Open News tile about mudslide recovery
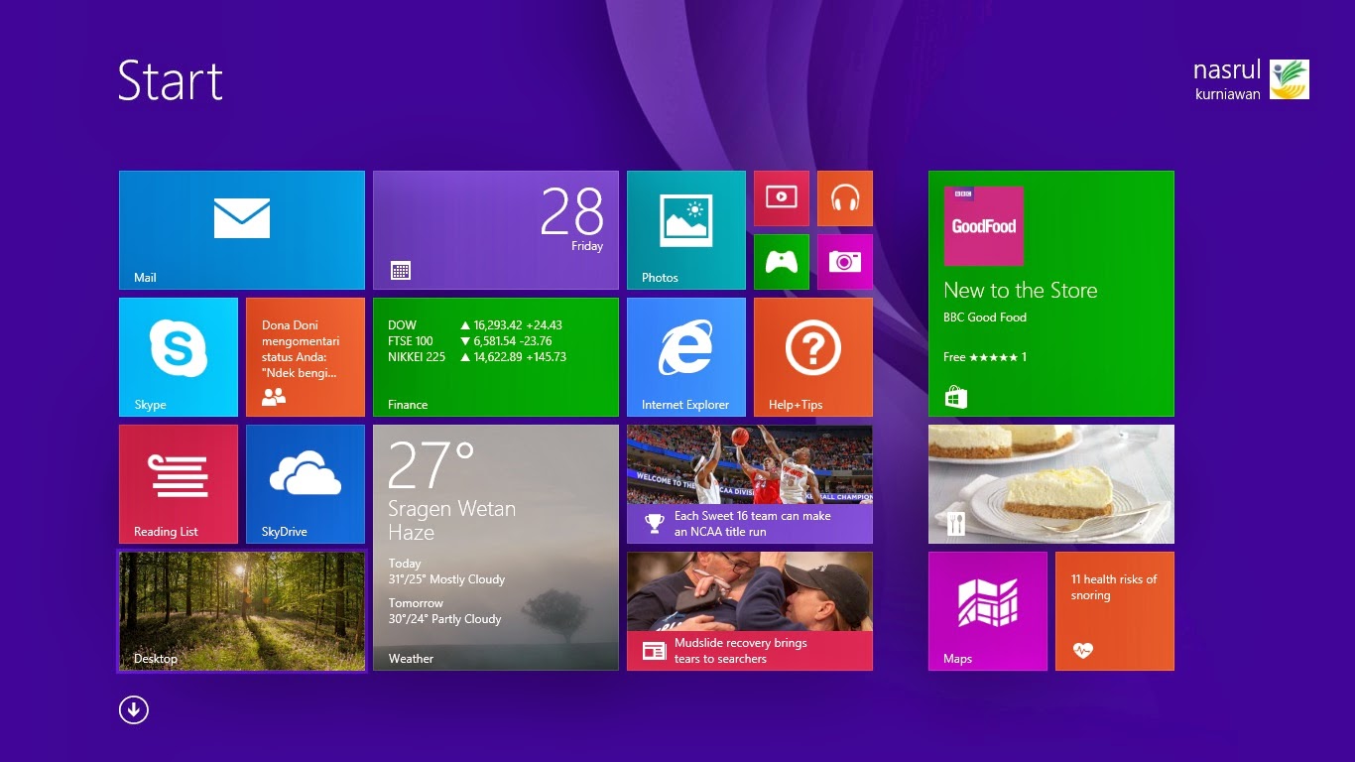Image resolution: width=1355 pixels, height=762 pixels. [x=750, y=611]
